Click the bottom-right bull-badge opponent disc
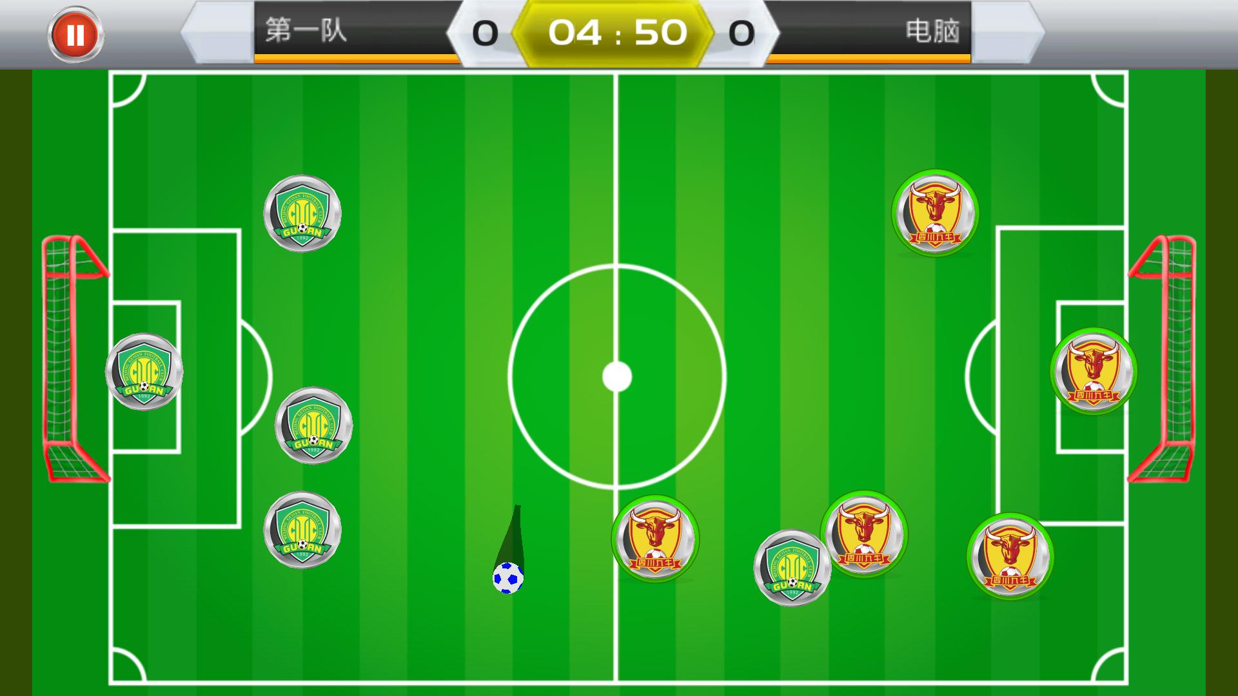Screen dimensions: 1238x696 click(1010, 556)
